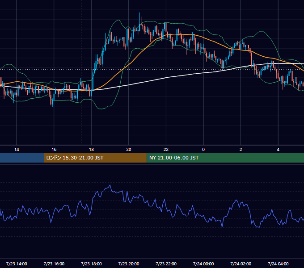Click the 14 hour label on the time axis
Image resolution: width=304 pixels, height=268 pixels.
coord(17,150)
